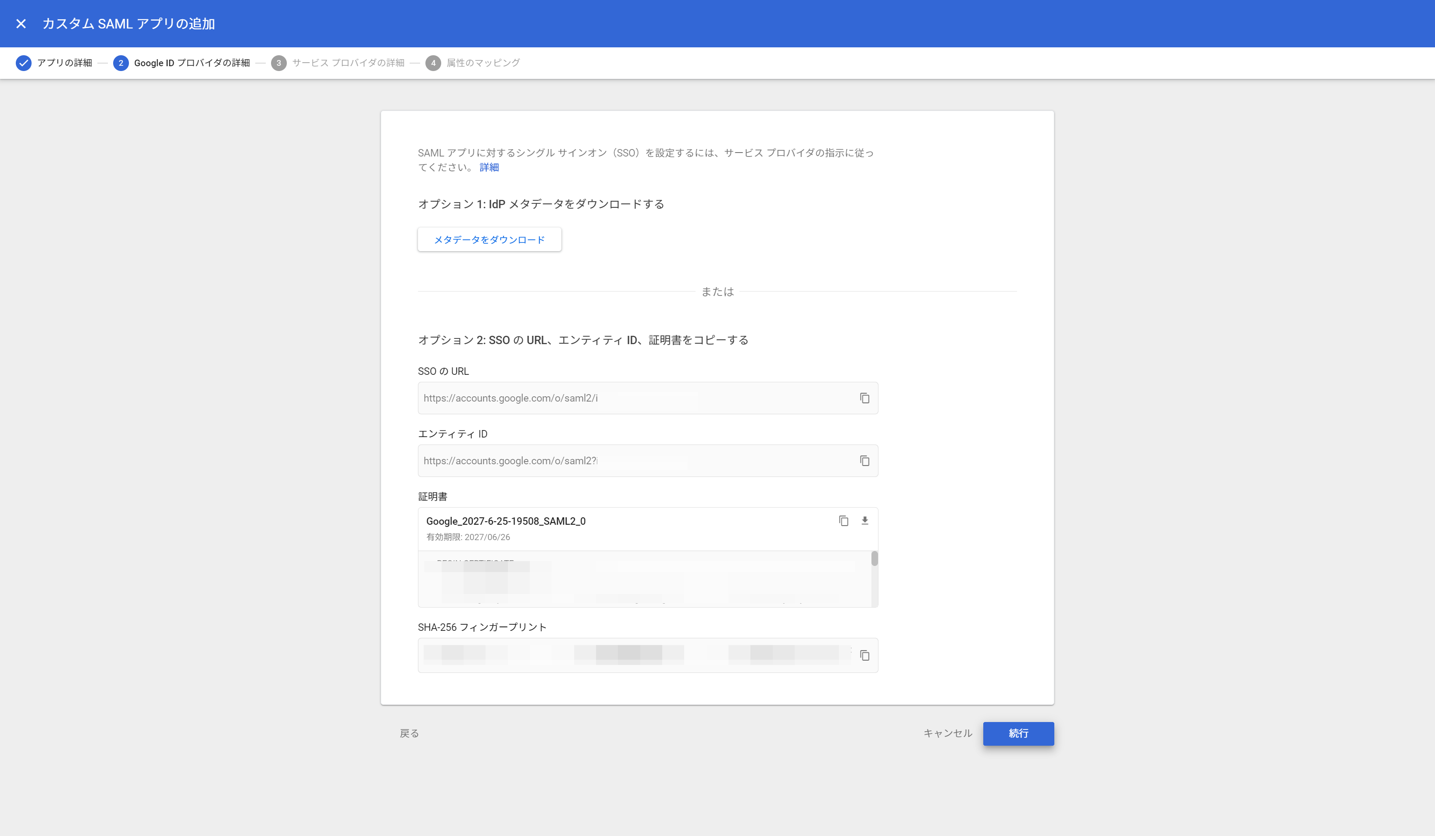
Task: Click the カスタム SAML アプリの追加 title
Action: pos(129,23)
